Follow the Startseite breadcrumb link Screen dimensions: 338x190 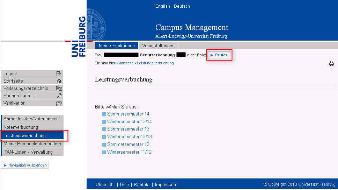125,63
